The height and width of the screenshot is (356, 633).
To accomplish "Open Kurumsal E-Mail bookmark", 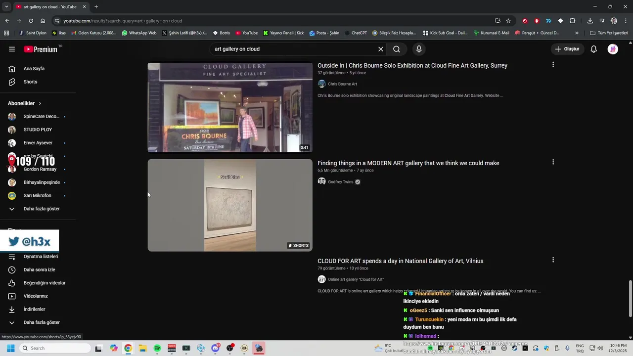I will (x=491, y=33).
